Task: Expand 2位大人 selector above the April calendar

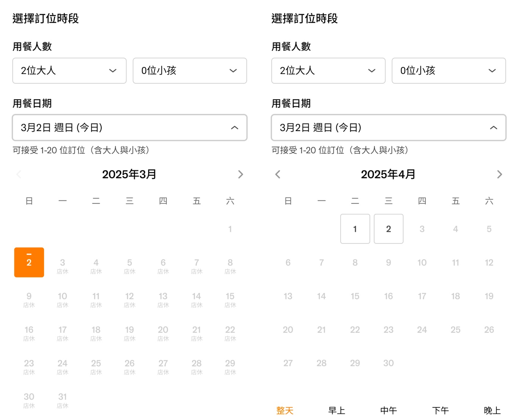Action: coord(328,71)
